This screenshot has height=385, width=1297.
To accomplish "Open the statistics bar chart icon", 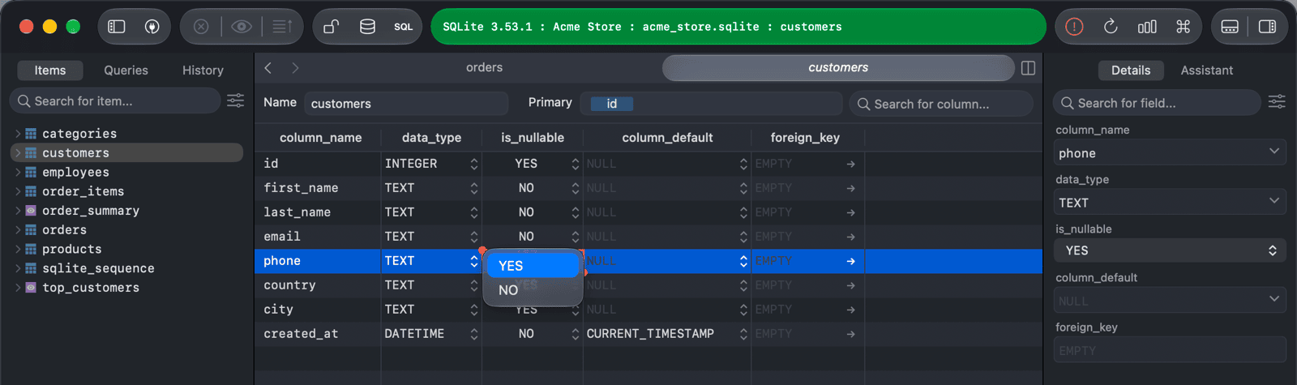I will tap(1147, 27).
